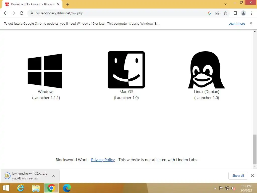Launch Internet Explorer from the taskbar
Screen dimensions: 257x193
click(x=21, y=188)
